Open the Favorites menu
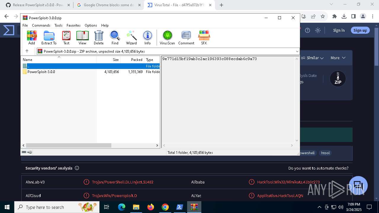Image resolution: width=379 pixels, height=213 pixels. (x=73, y=25)
